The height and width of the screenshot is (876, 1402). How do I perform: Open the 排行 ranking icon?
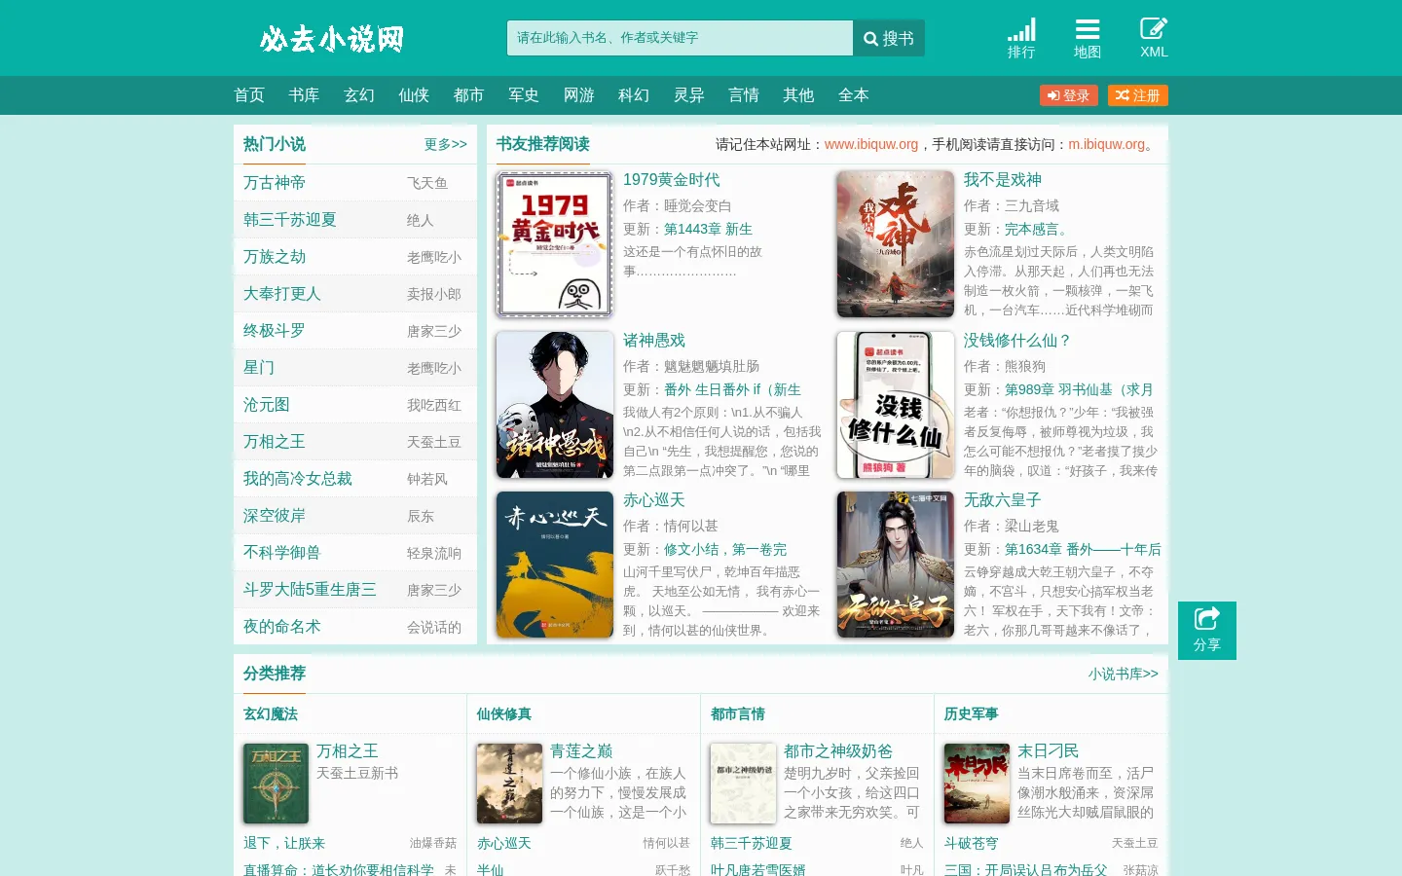coord(1021,39)
